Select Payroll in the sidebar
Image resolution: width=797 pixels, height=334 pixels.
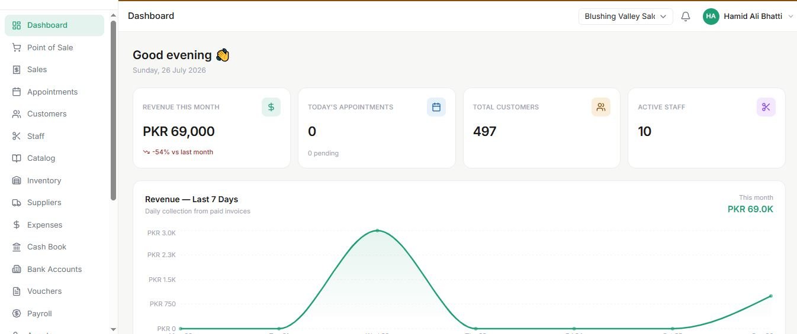pos(54,313)
